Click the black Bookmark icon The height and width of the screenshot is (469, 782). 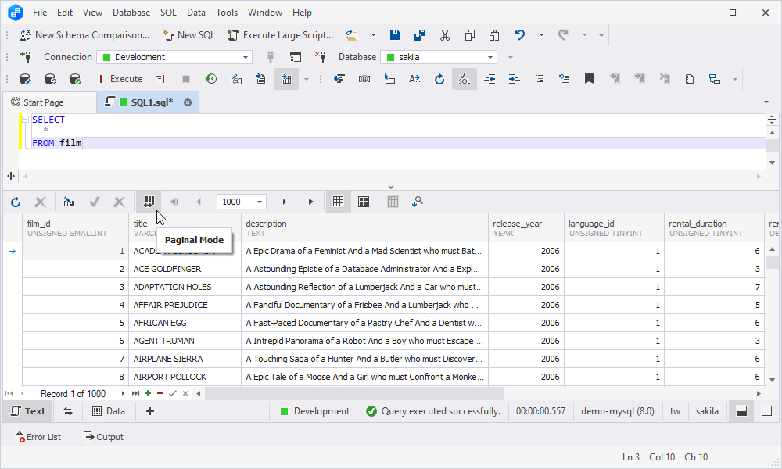[x=589, y=79]
